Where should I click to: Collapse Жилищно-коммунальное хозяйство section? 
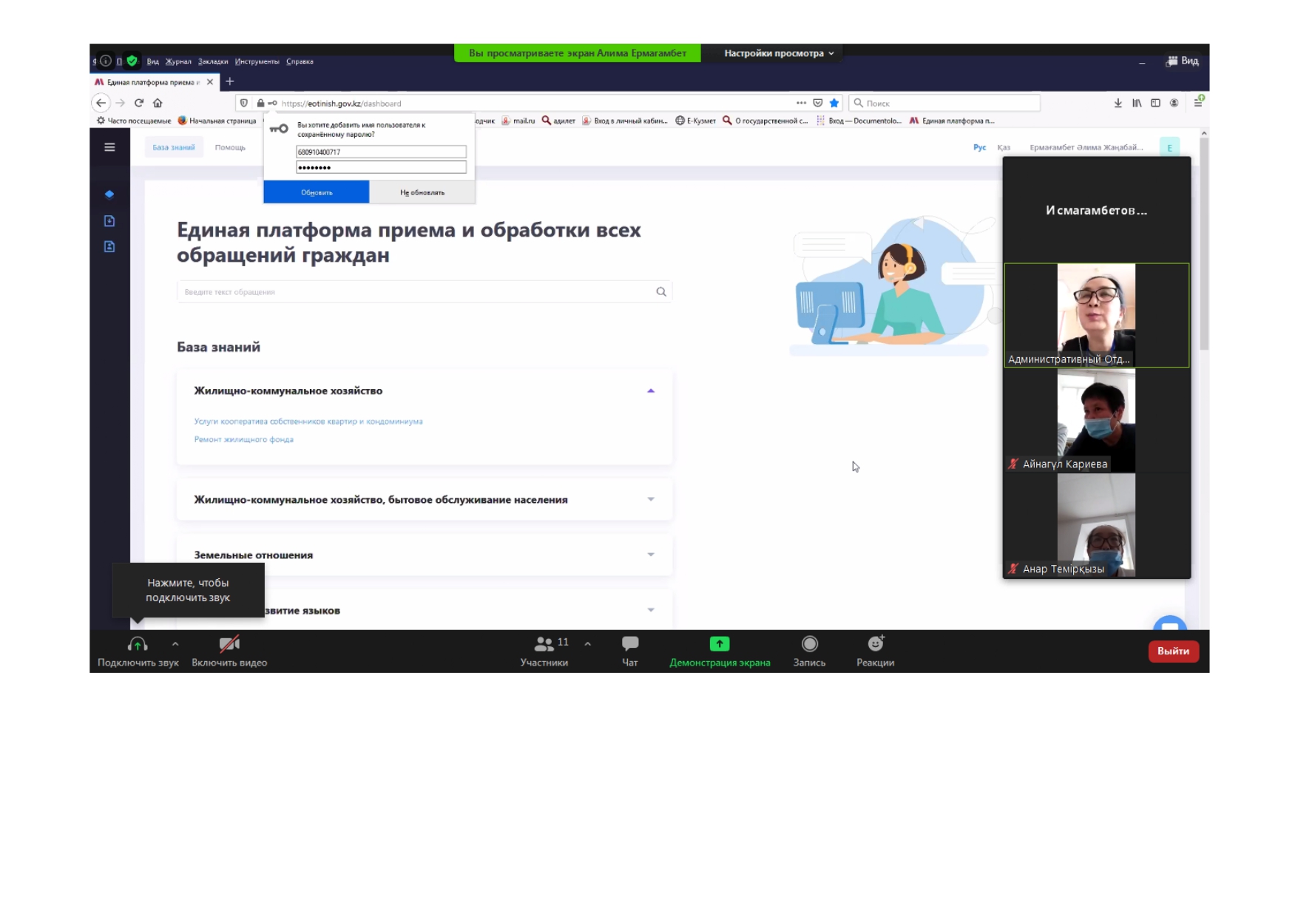point(651,390)
